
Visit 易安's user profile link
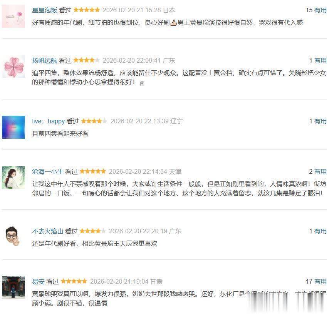39,281
